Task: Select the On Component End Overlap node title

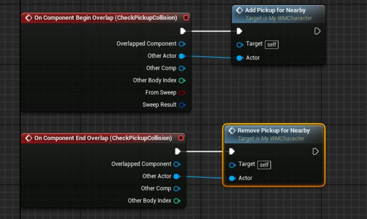Action: 103,138
